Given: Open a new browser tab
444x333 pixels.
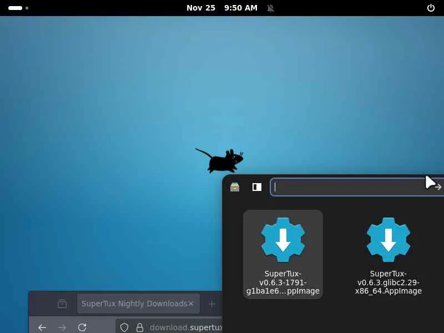Looking at the screenshot, I should (x=211, y=304).
